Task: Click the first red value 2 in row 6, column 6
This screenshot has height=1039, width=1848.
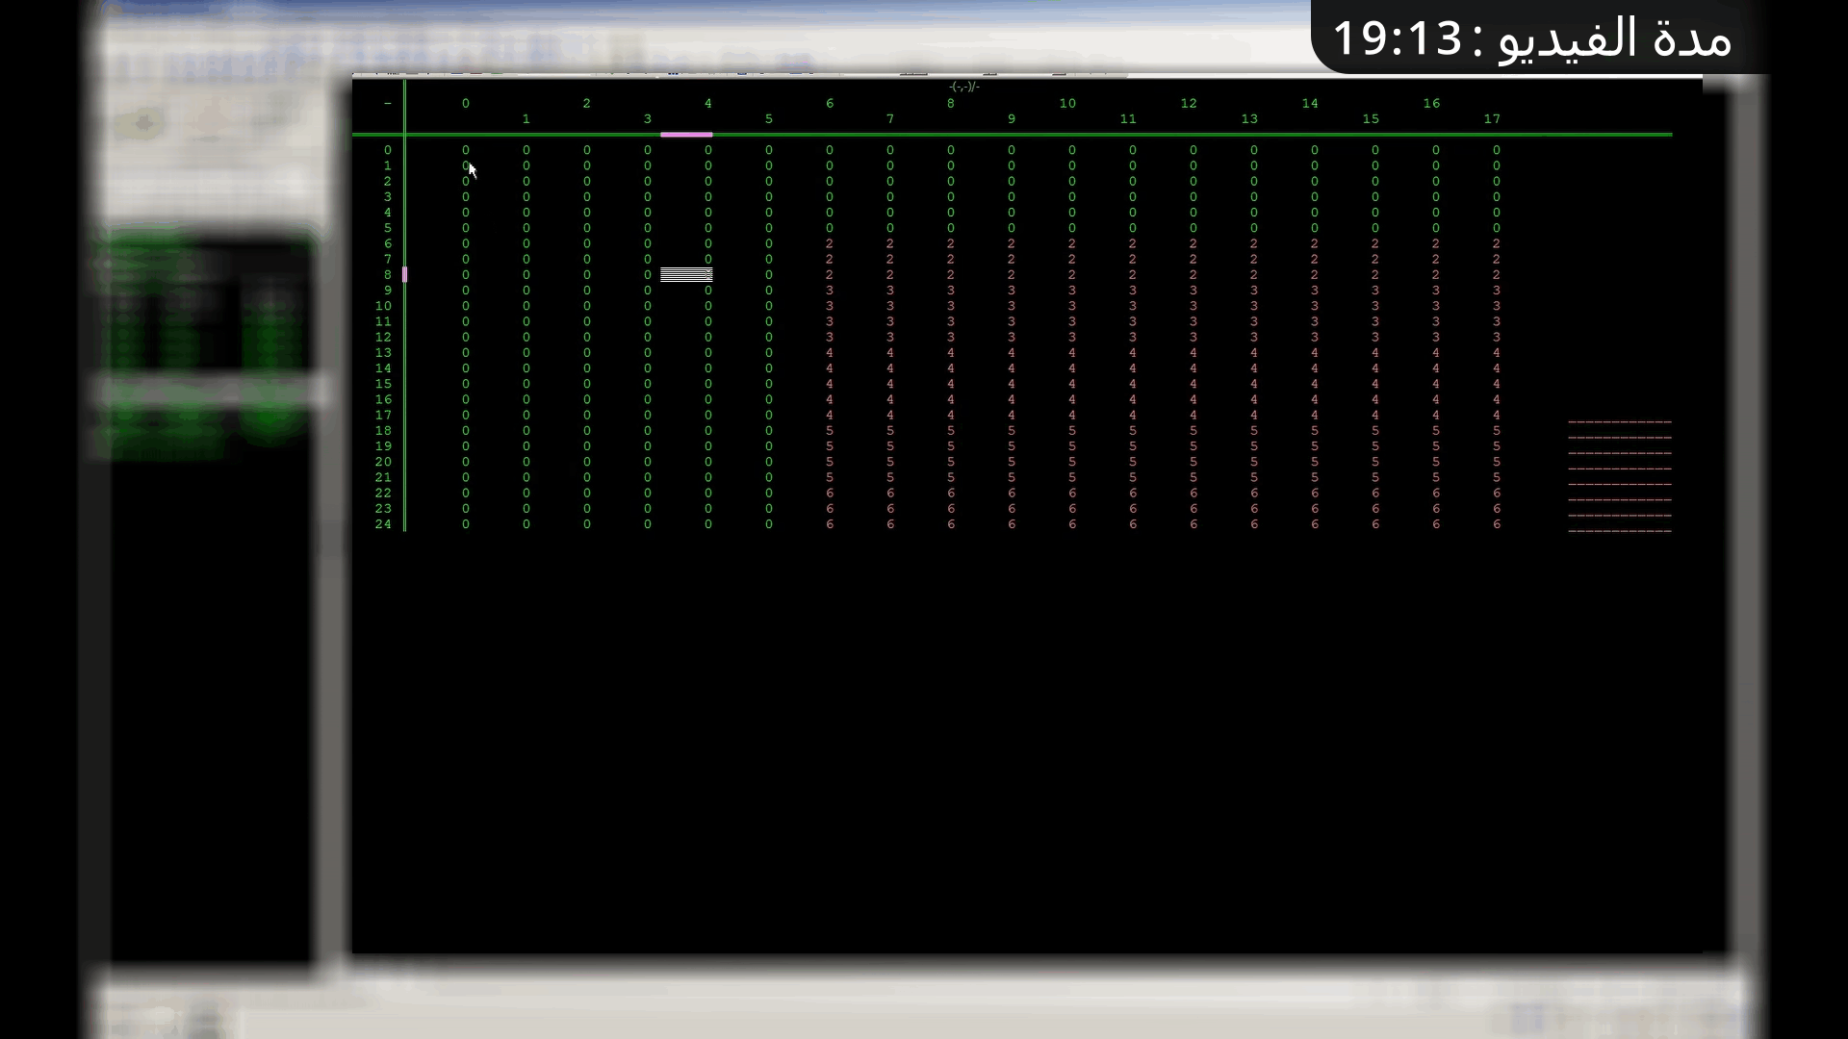Action: pyautogui.click(x=830, y=244)
